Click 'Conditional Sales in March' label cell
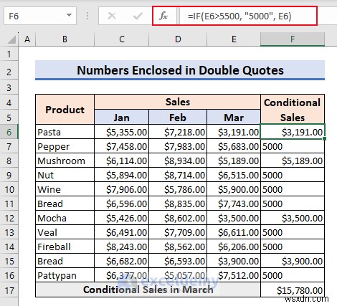Image resolution: width=337 pixels, height=306 pixels. pos(148,290)
